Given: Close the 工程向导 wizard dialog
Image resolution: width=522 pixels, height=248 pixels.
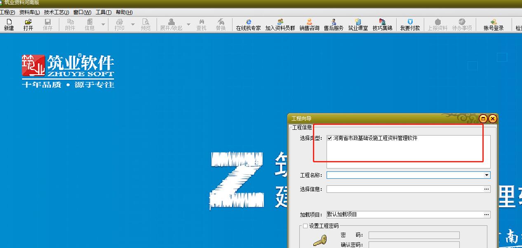Looking at the screenshot, I should tap(492, 119).
